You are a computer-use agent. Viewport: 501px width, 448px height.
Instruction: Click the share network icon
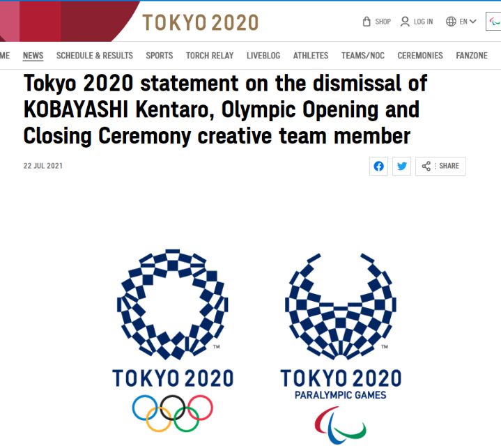pyautogui.click(x=426, y=166)
